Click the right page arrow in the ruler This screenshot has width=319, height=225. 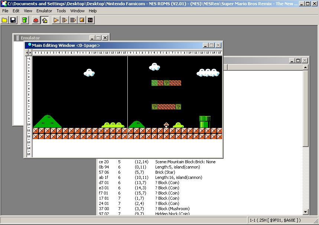coord(30,52)
